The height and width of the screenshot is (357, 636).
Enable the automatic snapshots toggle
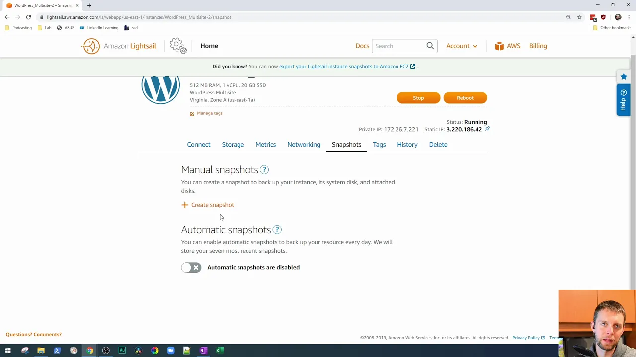coord(191,268)
